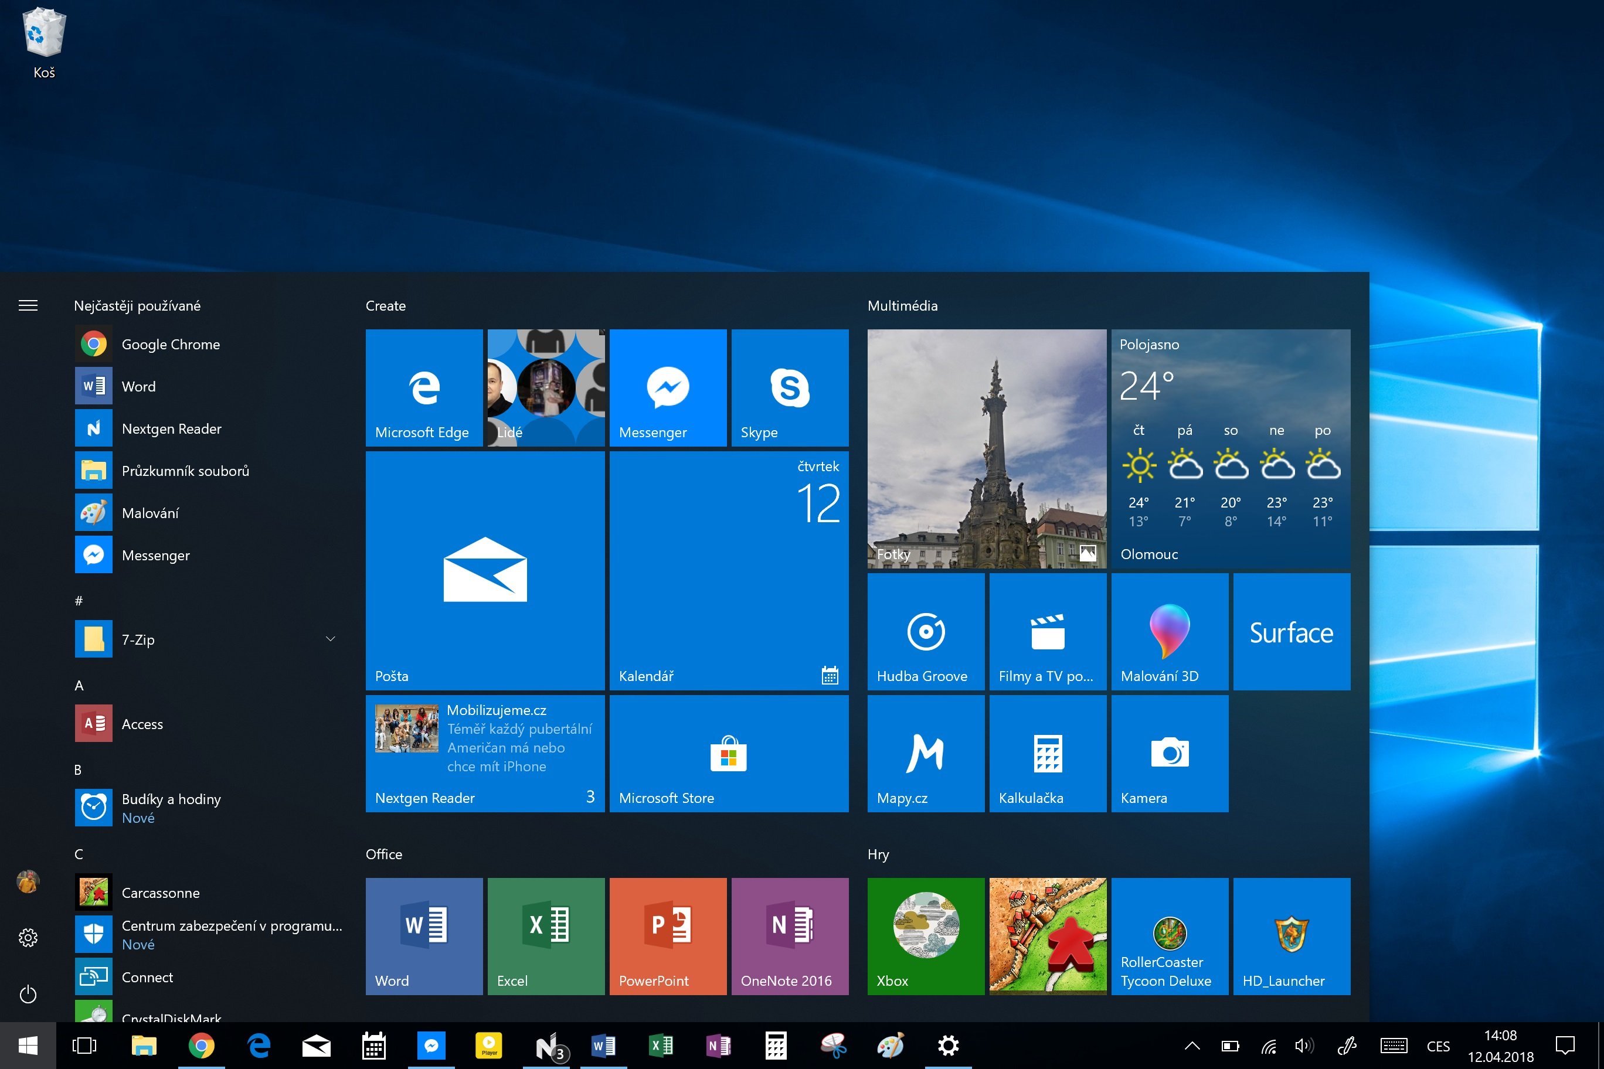Open the Koš recycle bin desktop icon
Image resolution: width=1604 pixels, height=1069 pixels.
45,42
